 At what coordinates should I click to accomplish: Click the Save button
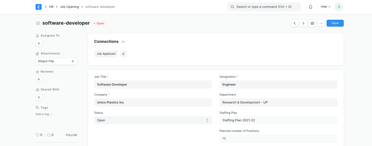click(335, 23)
